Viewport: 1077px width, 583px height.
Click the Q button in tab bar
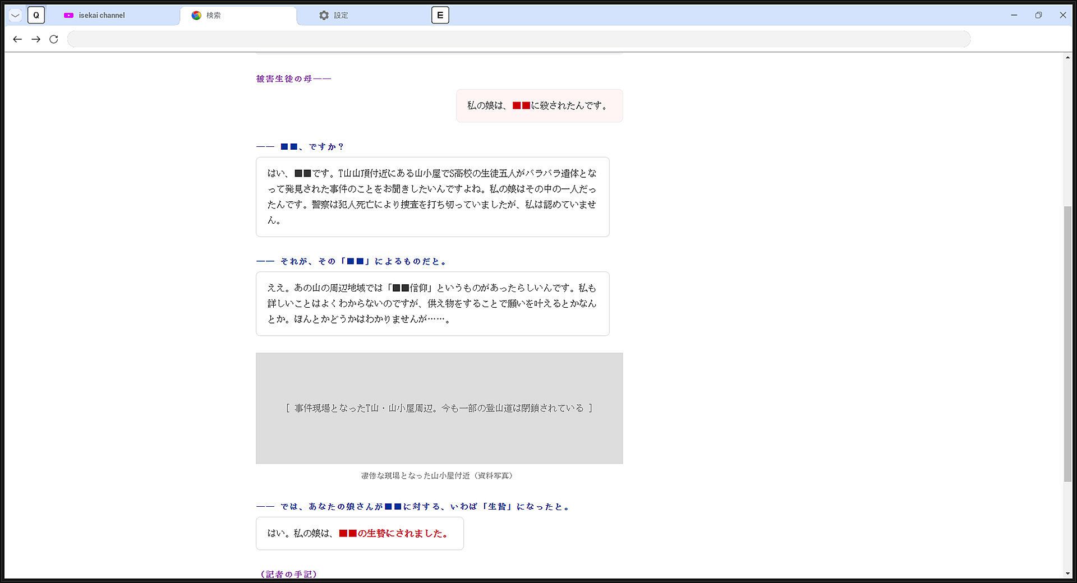[x=36, y=15]
